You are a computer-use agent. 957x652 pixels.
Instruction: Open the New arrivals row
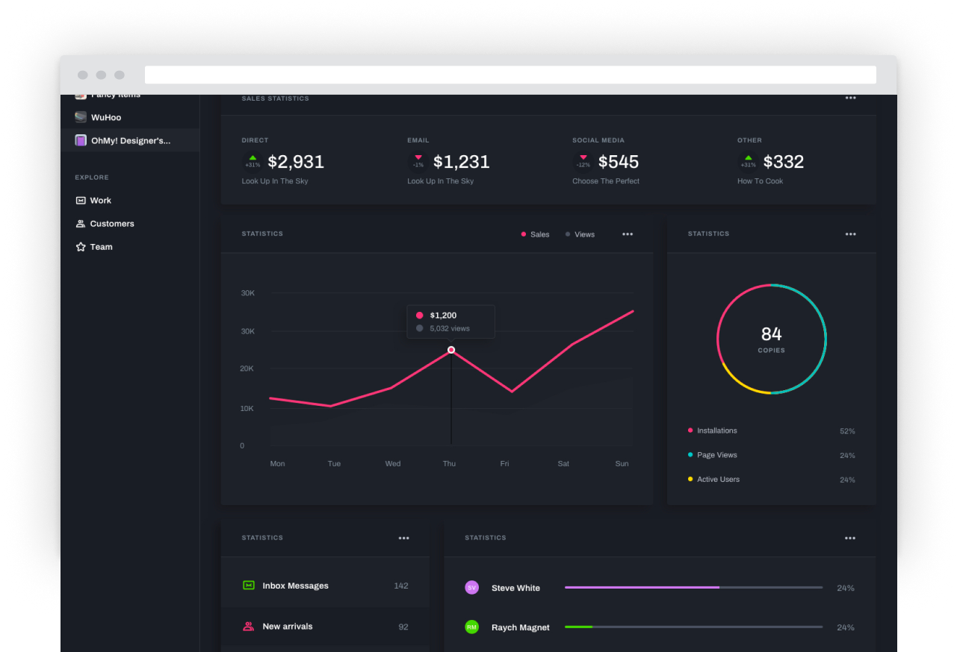tap(325, 627)
